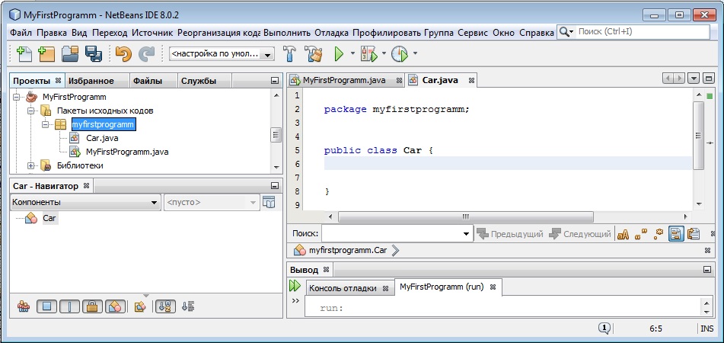
Task: Toggle the show inner classes filter
Action: [116, 306]
